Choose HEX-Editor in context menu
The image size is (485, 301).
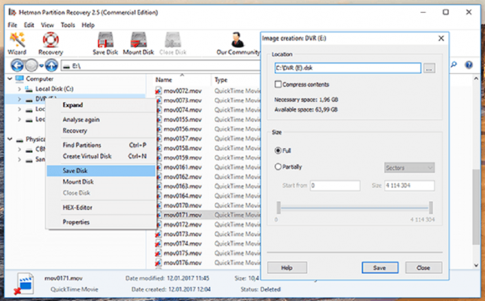[x=101, y=208]
